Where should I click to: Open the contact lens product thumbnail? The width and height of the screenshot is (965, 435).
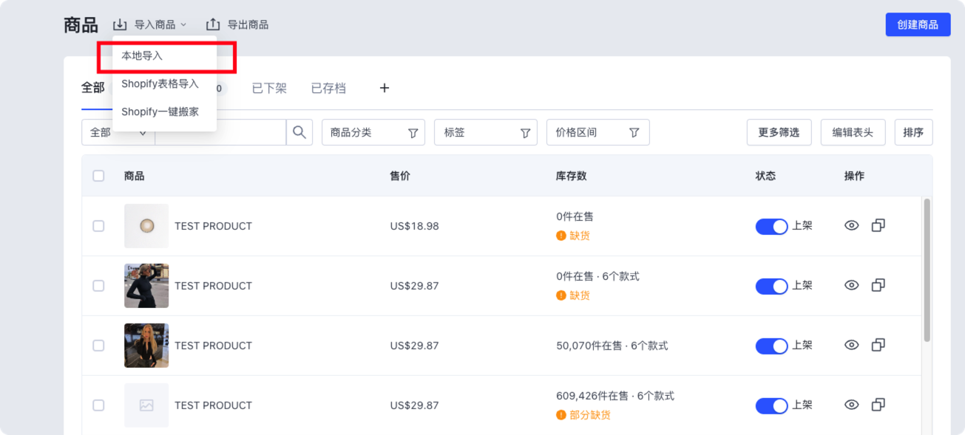(x=146, y=226)
